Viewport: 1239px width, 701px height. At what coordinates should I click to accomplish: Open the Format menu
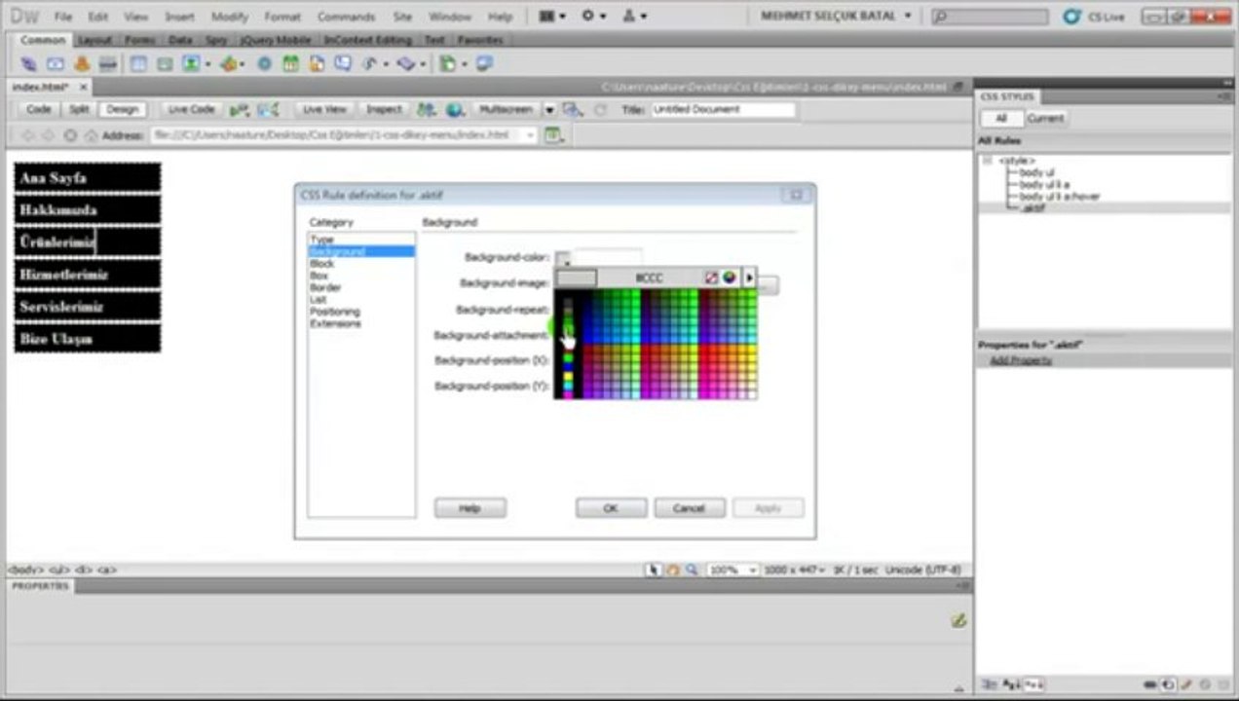tap(282, 17)
